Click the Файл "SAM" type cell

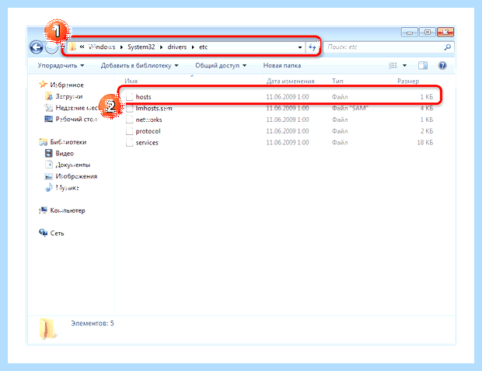(350, 108)
